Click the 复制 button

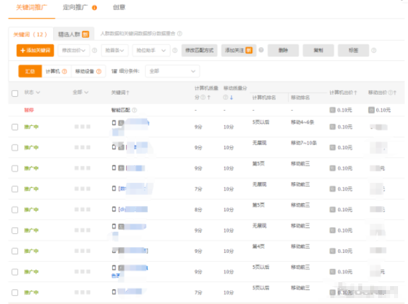coord(318,50)
